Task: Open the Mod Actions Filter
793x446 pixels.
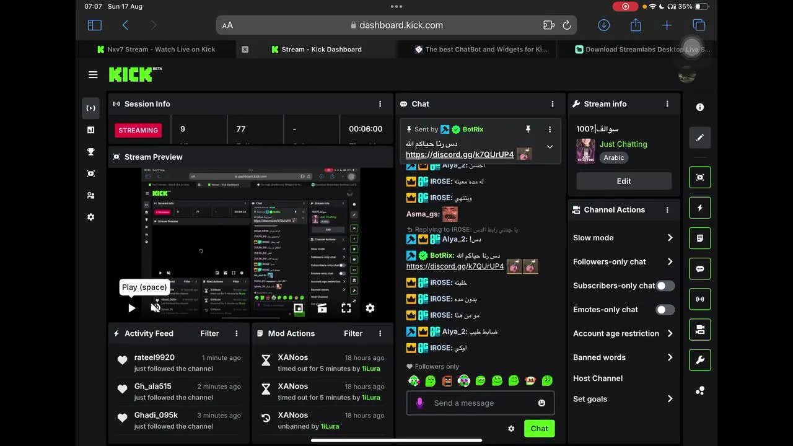Action: coord(353,333)
